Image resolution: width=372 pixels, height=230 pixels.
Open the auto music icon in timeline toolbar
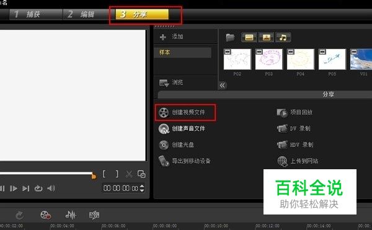[x=94, y=215]
